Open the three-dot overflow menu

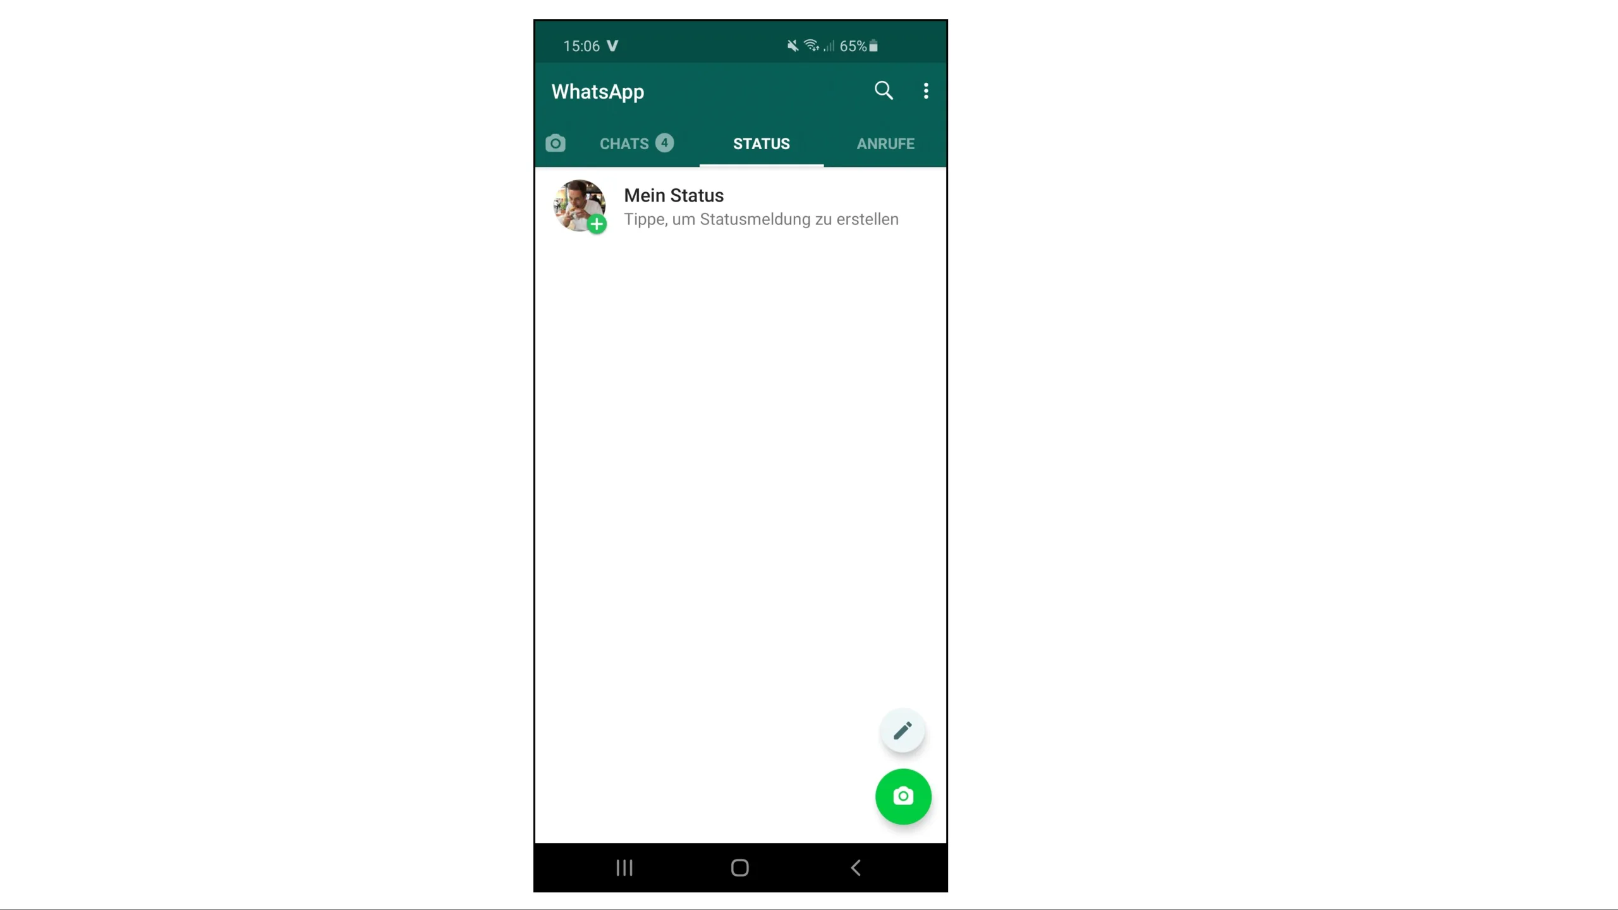[925, 91]
